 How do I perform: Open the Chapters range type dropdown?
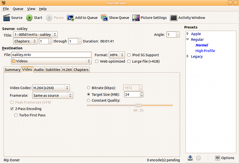tap(25, 41)
